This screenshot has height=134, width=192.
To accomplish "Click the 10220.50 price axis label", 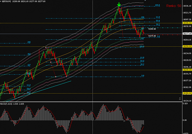I will point(187,60).
